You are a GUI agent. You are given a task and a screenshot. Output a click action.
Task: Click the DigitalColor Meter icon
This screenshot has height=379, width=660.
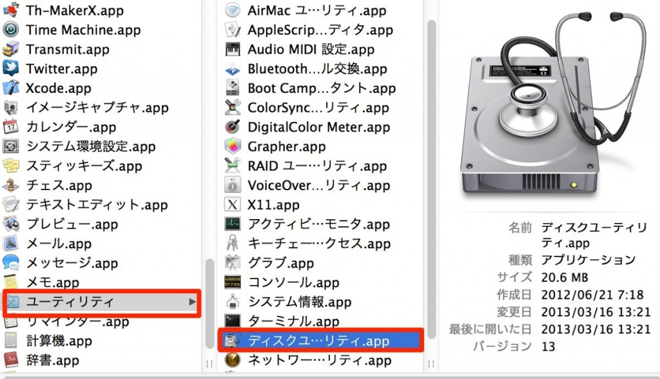tap(232, 127)
